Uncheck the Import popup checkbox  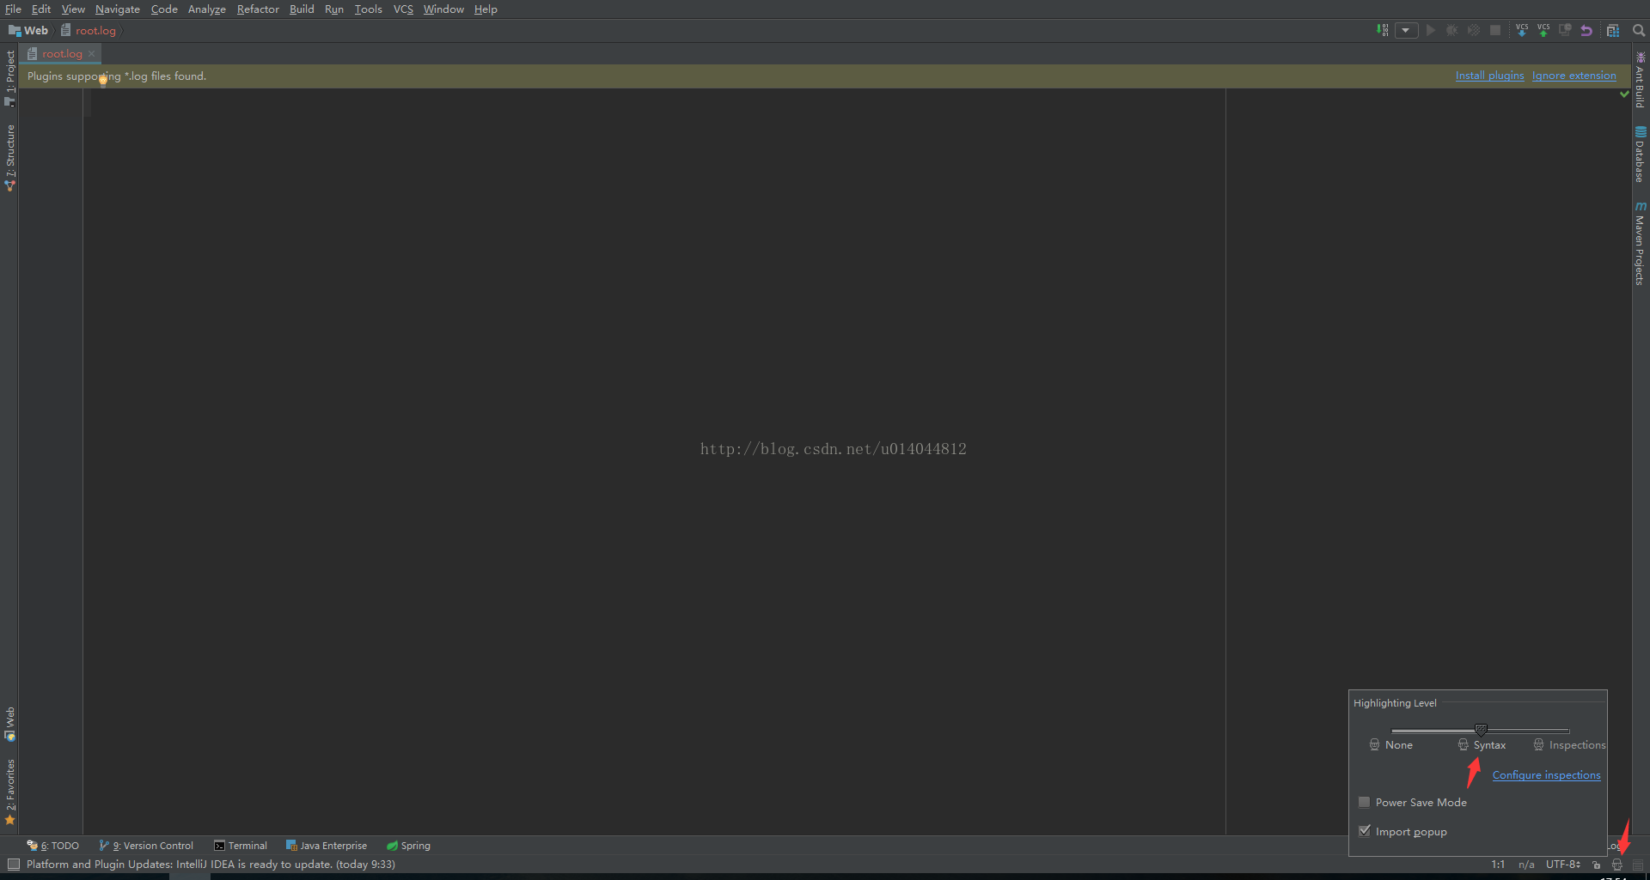(1364, 831)
